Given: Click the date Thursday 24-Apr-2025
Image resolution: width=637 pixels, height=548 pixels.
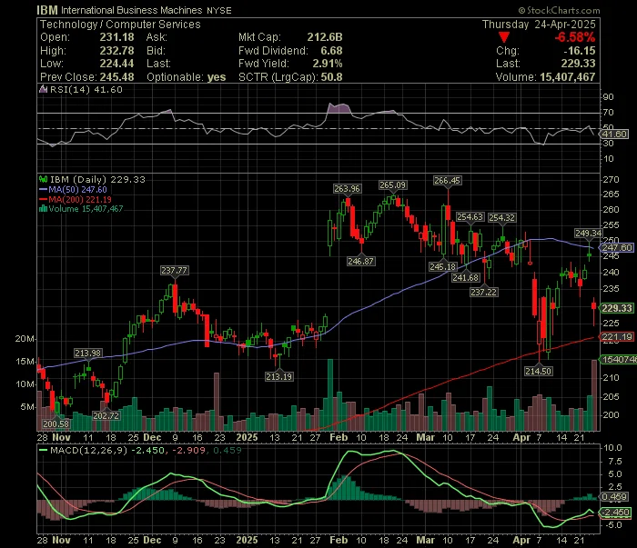Looking at the screenshot, I should pyautogui.click(x=539, y=25).
